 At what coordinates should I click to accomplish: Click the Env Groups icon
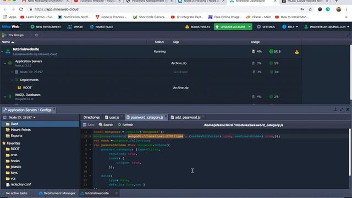[4, 35]
